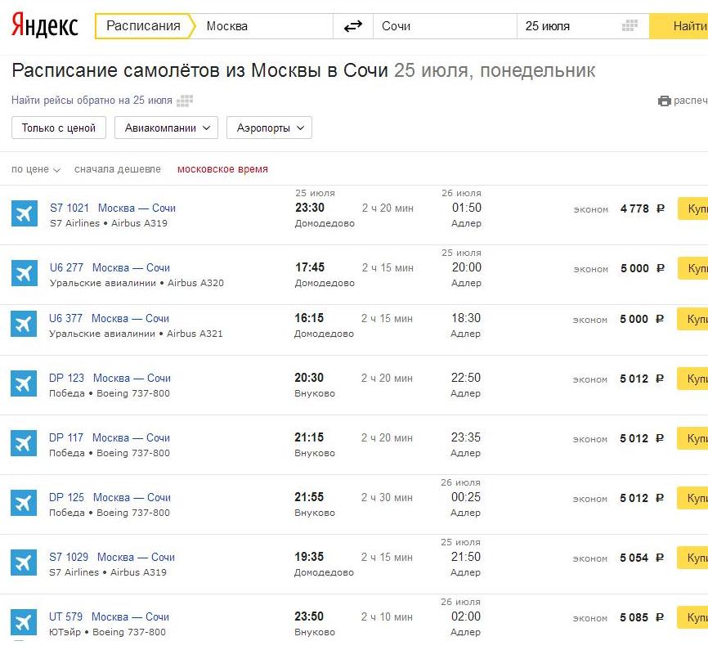708x650 pixels.
Task: Open the calendar grid in date field
Action: tap(629, 26)
